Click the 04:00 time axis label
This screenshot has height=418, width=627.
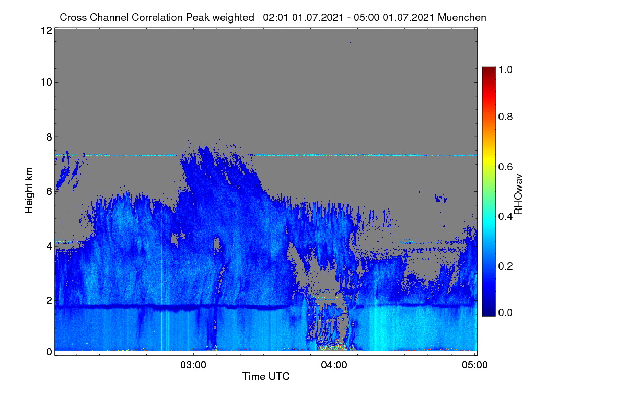pyautogui.click(x=334, y=365)
